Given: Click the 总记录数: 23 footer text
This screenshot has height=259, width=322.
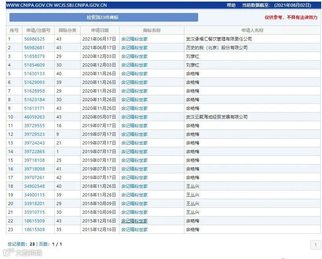Looking at the screenshot, I should (21, 244).
